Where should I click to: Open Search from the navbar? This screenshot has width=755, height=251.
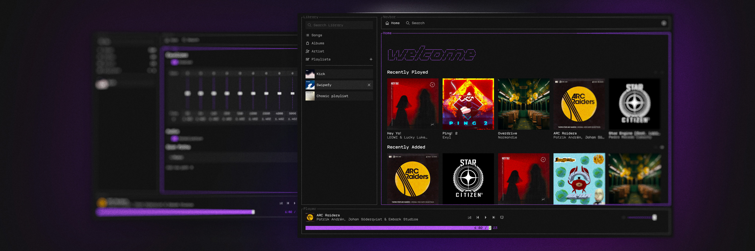coord(415,23)
